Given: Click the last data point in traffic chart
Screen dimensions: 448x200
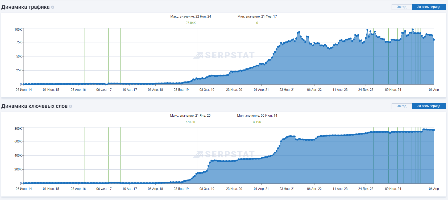Looking at the screenshot, I should [434, 40].
